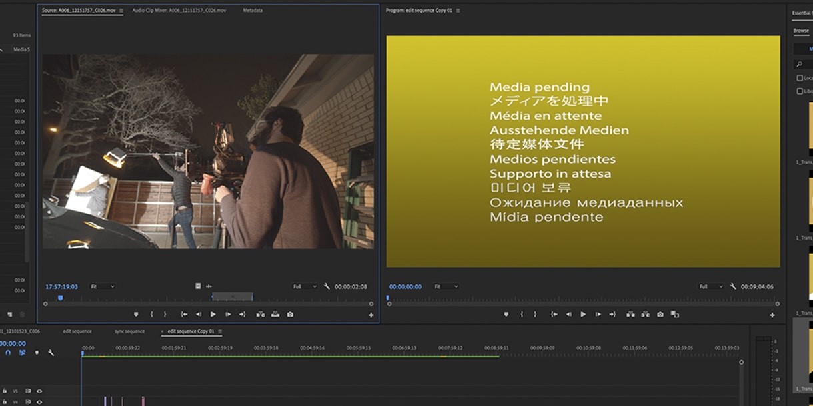Open Program monitor Full resolution dropdown

point(710,286)
